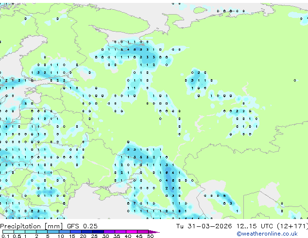This screenshot has width=308, height=238.
Task: Click the 'Tu 31-03-2026' date label
Action: click(x=204, y=226)
